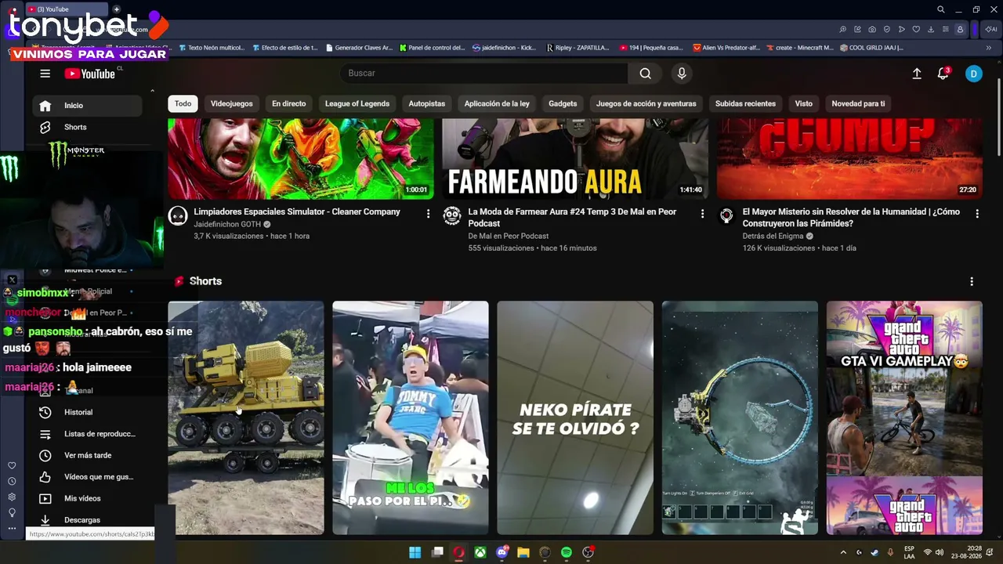
Task: Open browser downloads arrow icon
Action: pos(931,30)
